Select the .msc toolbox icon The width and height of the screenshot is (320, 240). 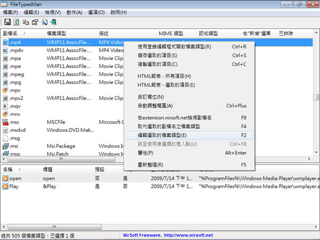click(5, 122)
